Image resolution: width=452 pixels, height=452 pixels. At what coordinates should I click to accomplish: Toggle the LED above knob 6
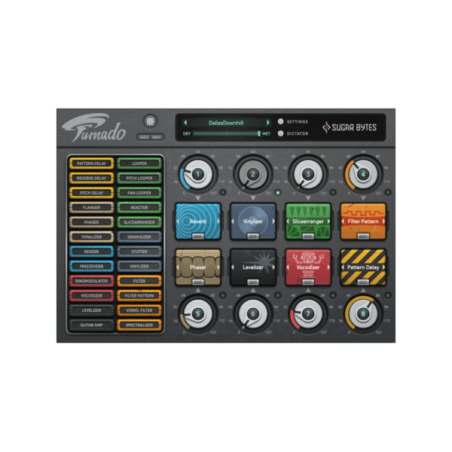pyautogui.click(x=278, y=295)
